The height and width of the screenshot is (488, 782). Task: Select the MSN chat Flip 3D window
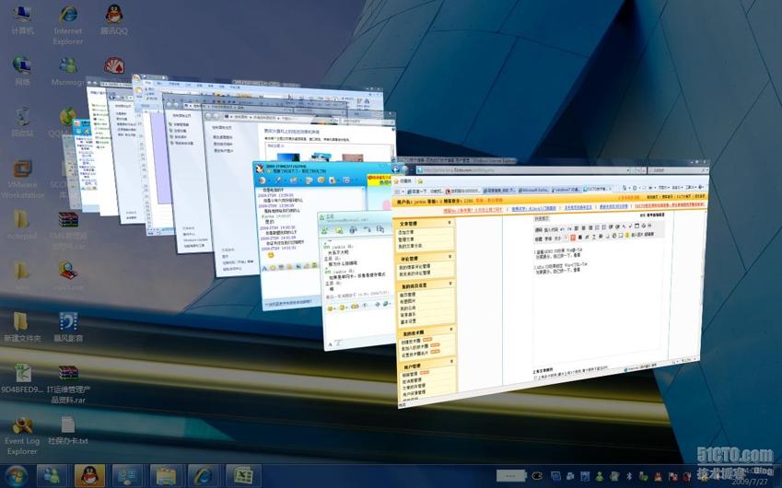coord(356,281)
